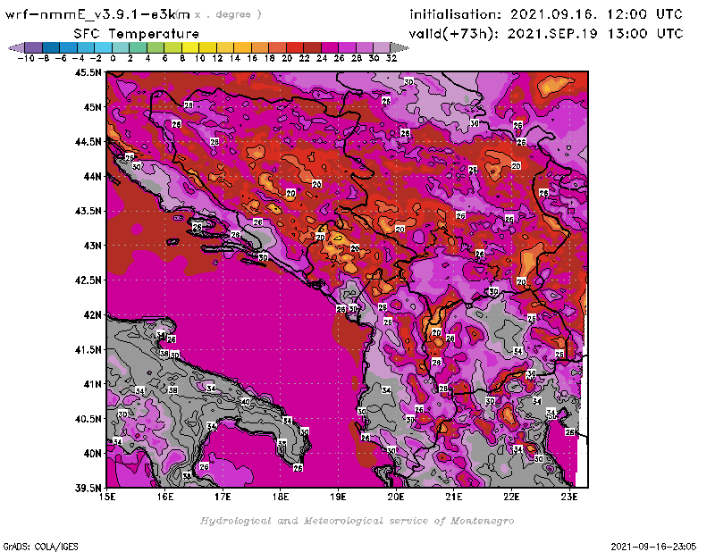Click the 41N latitude label

(92, 384)
